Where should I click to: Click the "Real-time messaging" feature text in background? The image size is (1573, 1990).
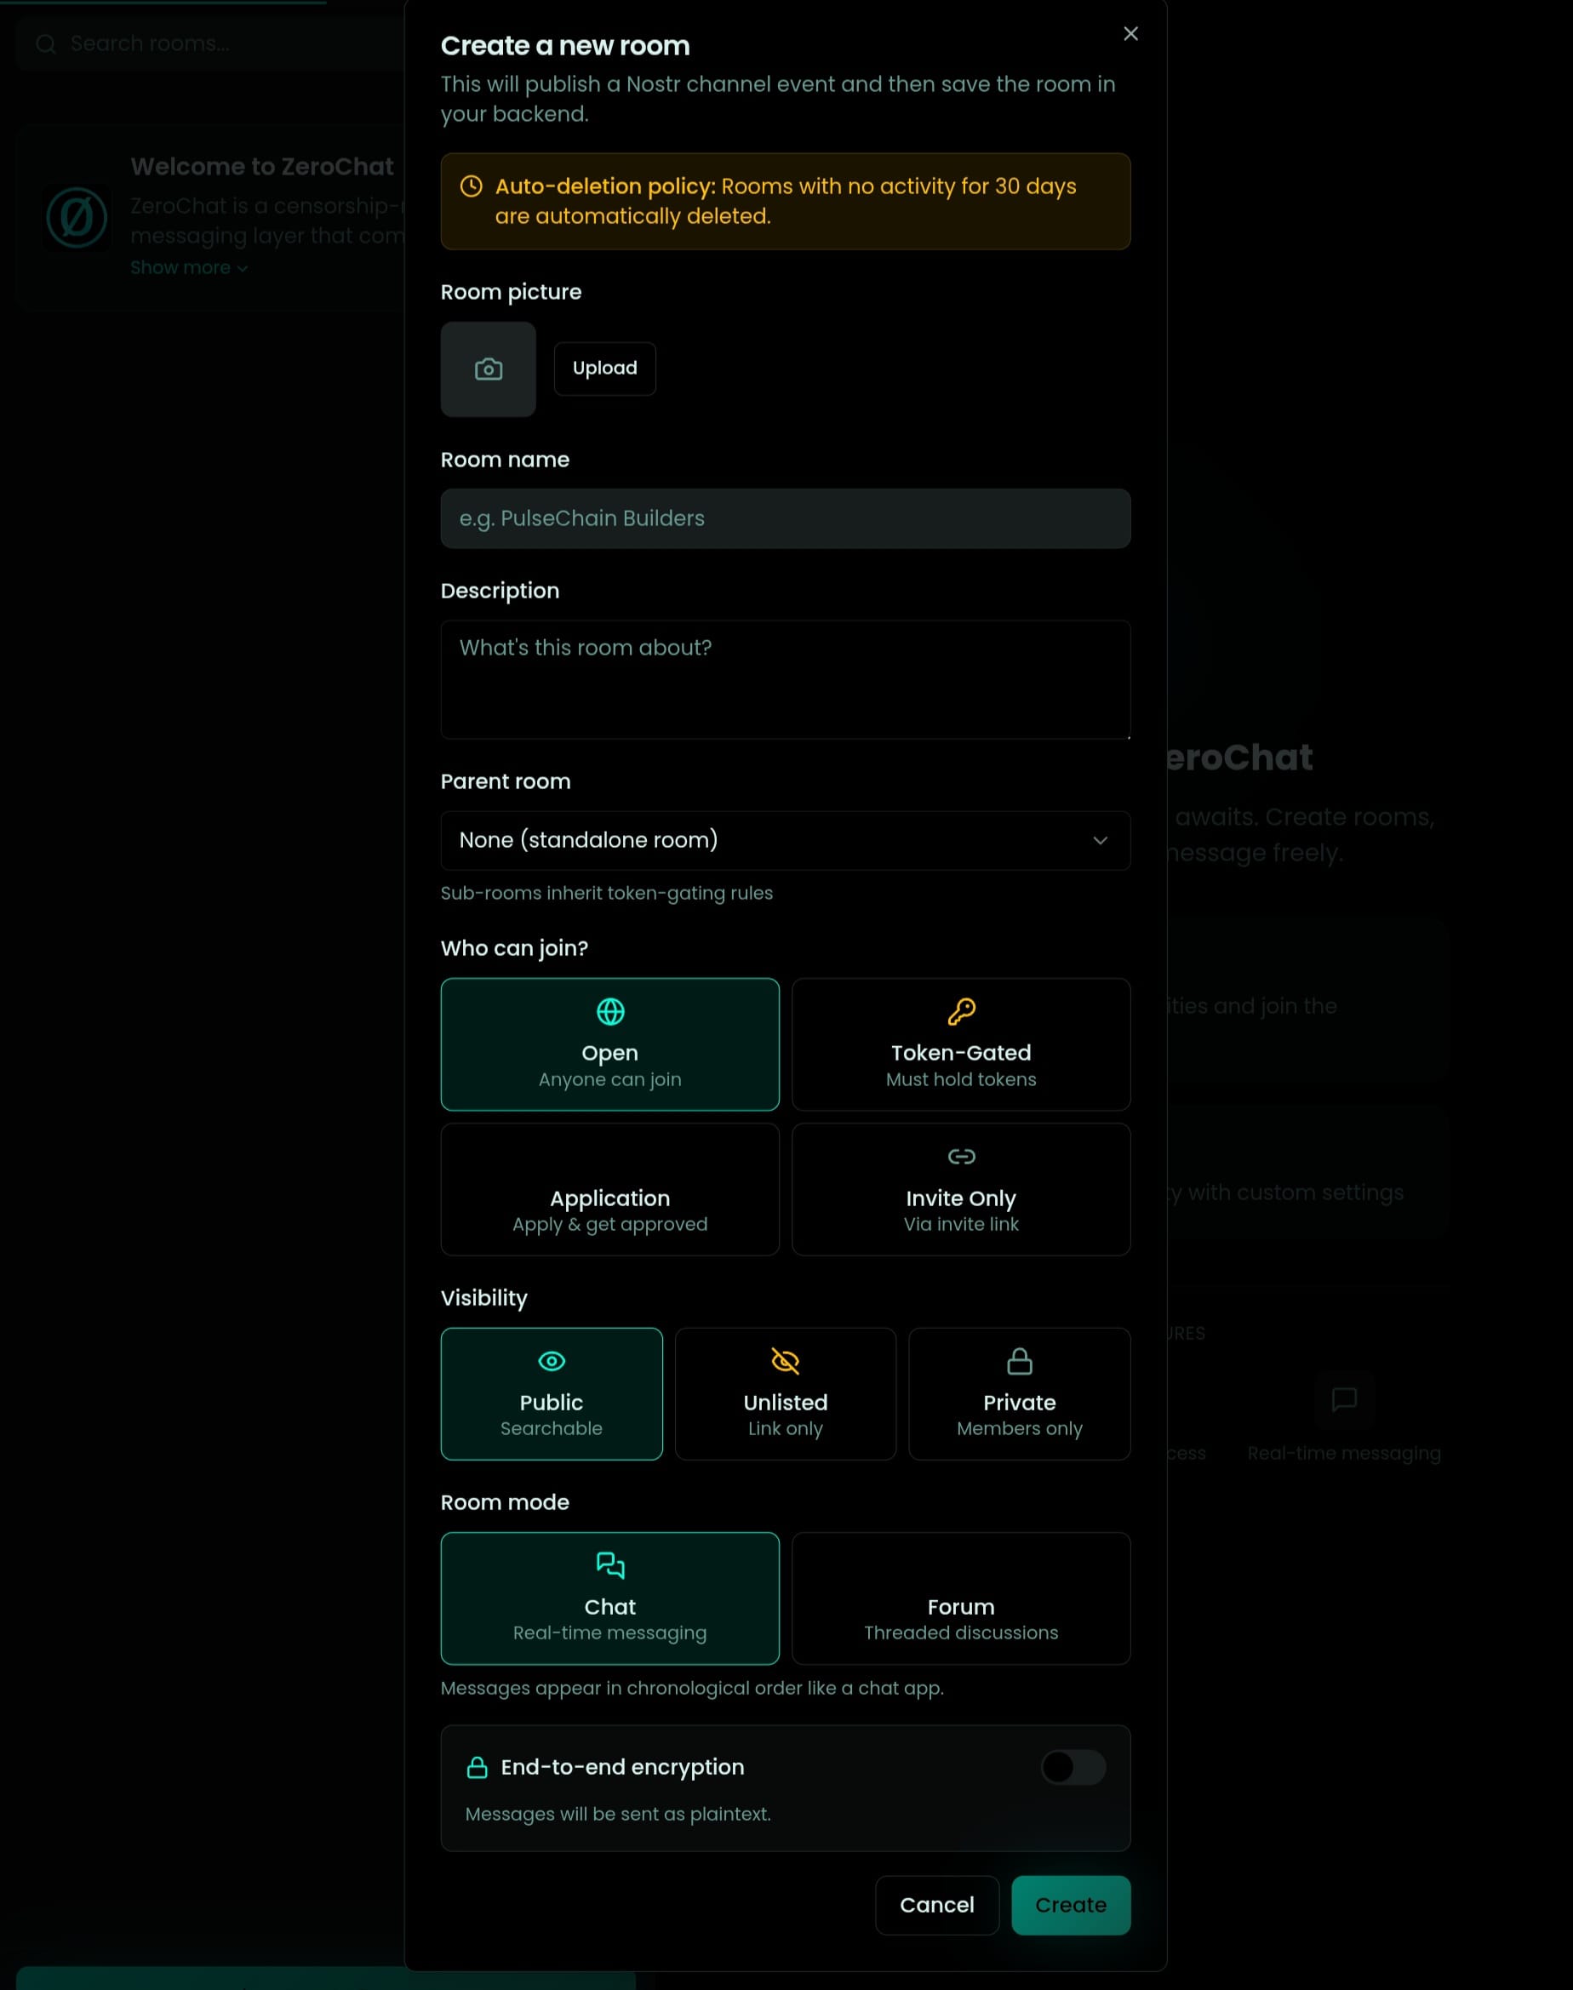[x=1344, y=1453]
